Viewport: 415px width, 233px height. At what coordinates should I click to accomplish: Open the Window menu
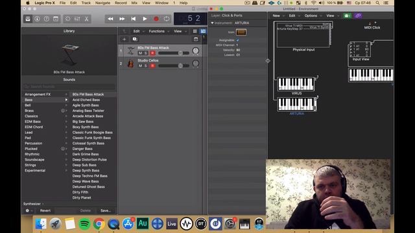[161, 3]
